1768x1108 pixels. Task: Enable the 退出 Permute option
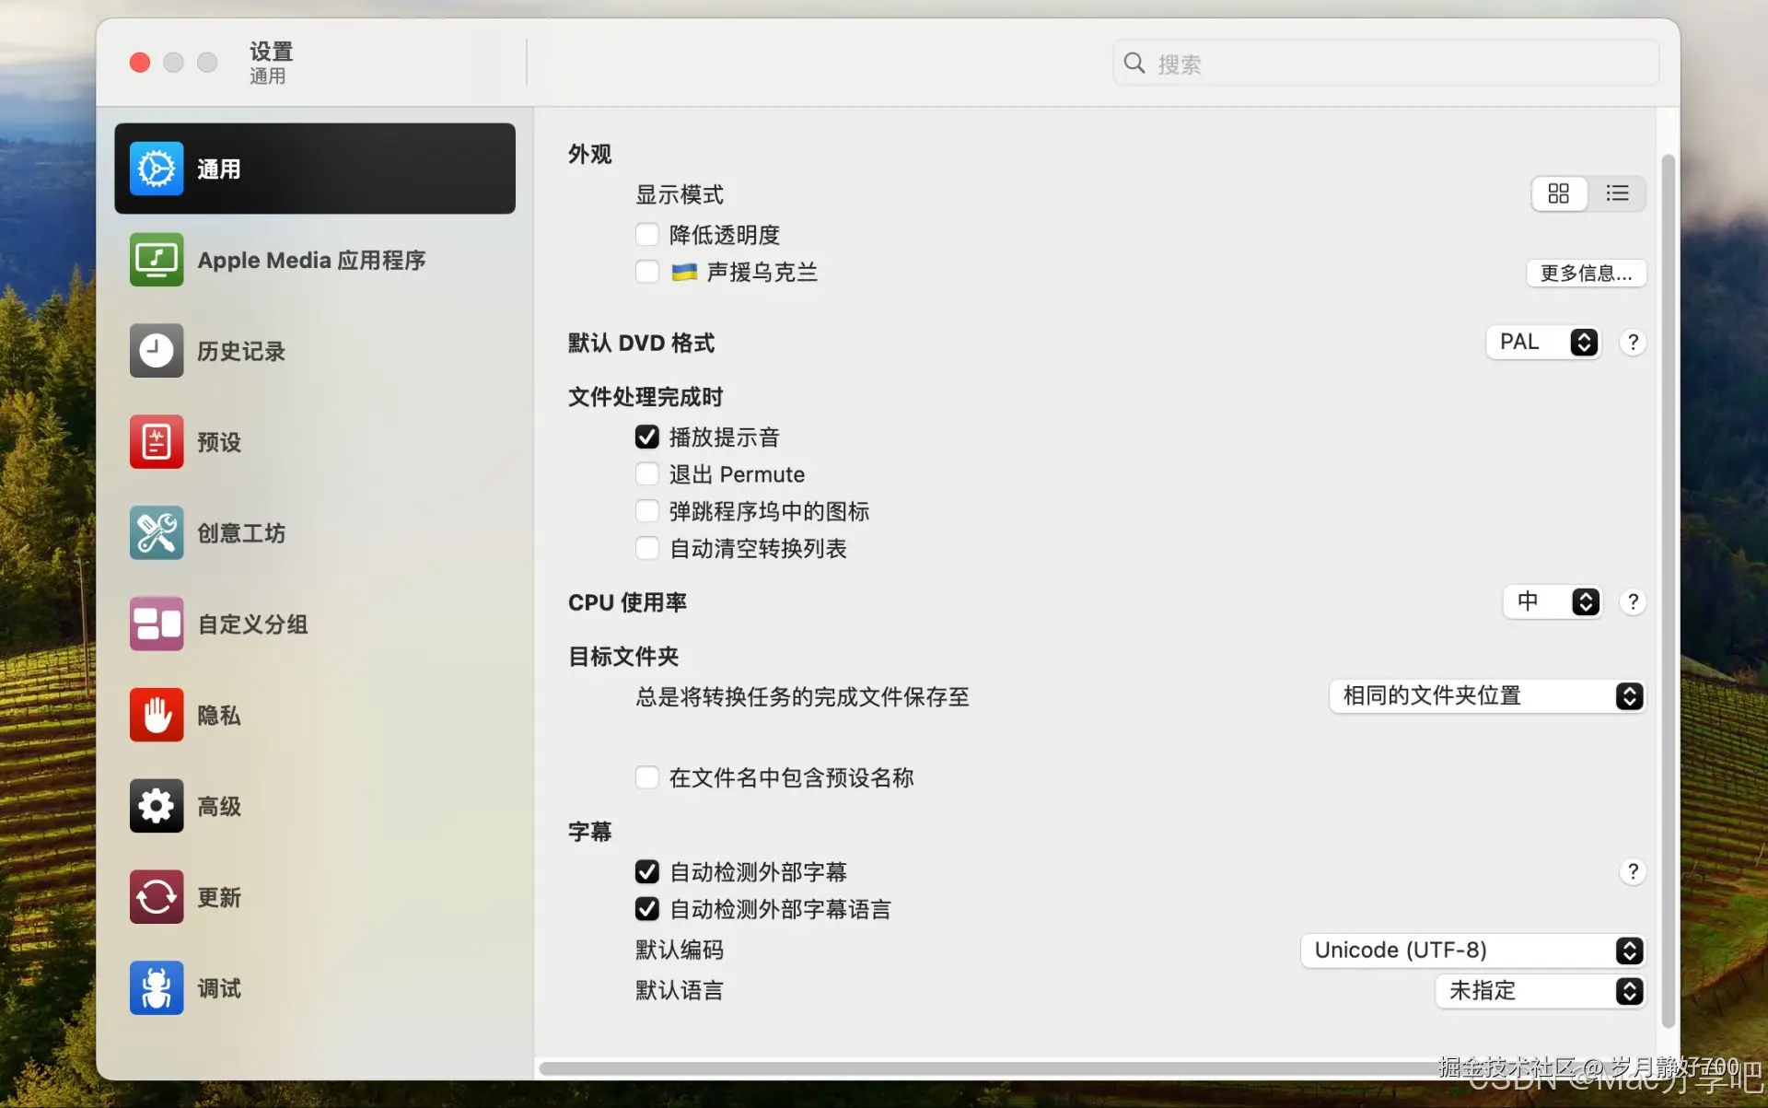pos(647,473)
